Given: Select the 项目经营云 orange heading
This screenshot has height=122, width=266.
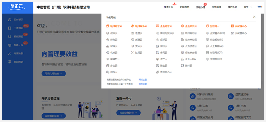Looking at the screenshot, I should [114, 26].
